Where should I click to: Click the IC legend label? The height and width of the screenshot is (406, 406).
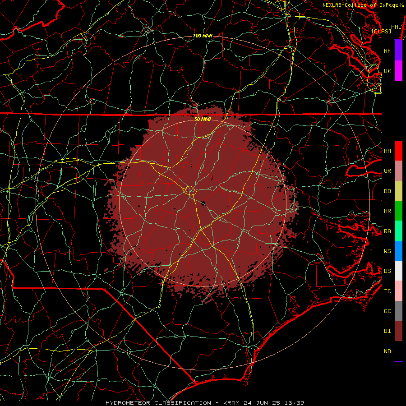[388, 291]
